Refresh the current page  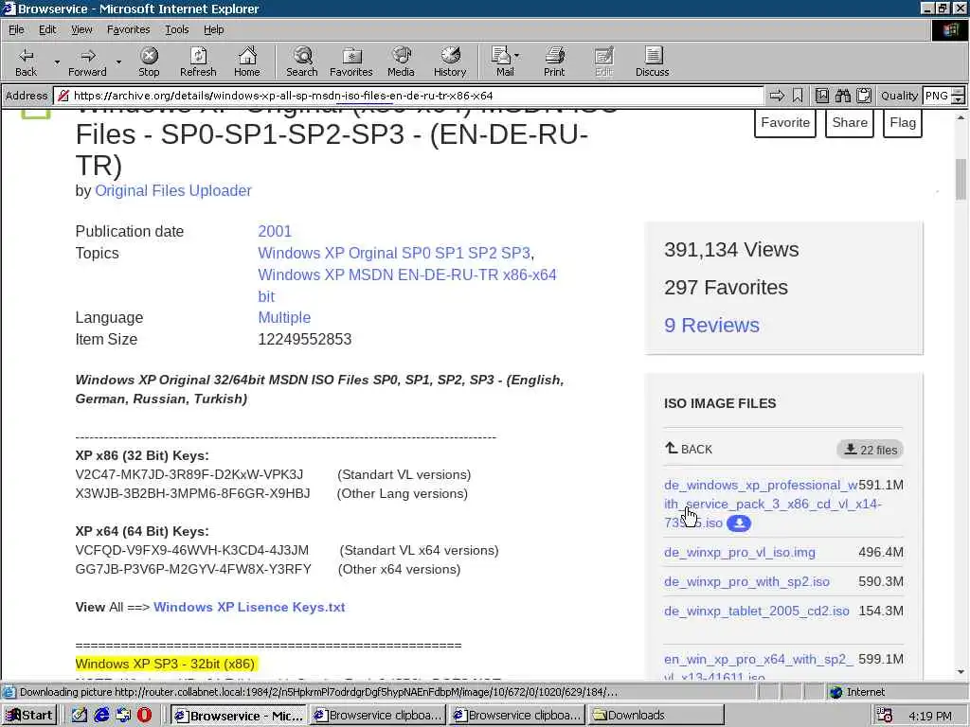[x=198, y=62]
